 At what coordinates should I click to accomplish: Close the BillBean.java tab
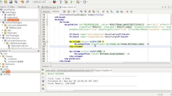coord(58,7)
